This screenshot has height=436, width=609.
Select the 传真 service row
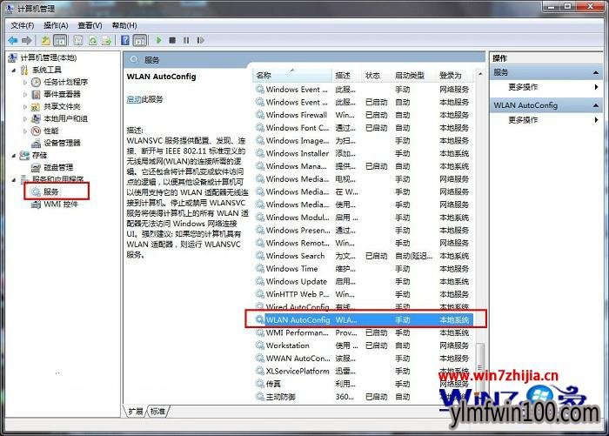pyautogui.click(x=364, y=384)
